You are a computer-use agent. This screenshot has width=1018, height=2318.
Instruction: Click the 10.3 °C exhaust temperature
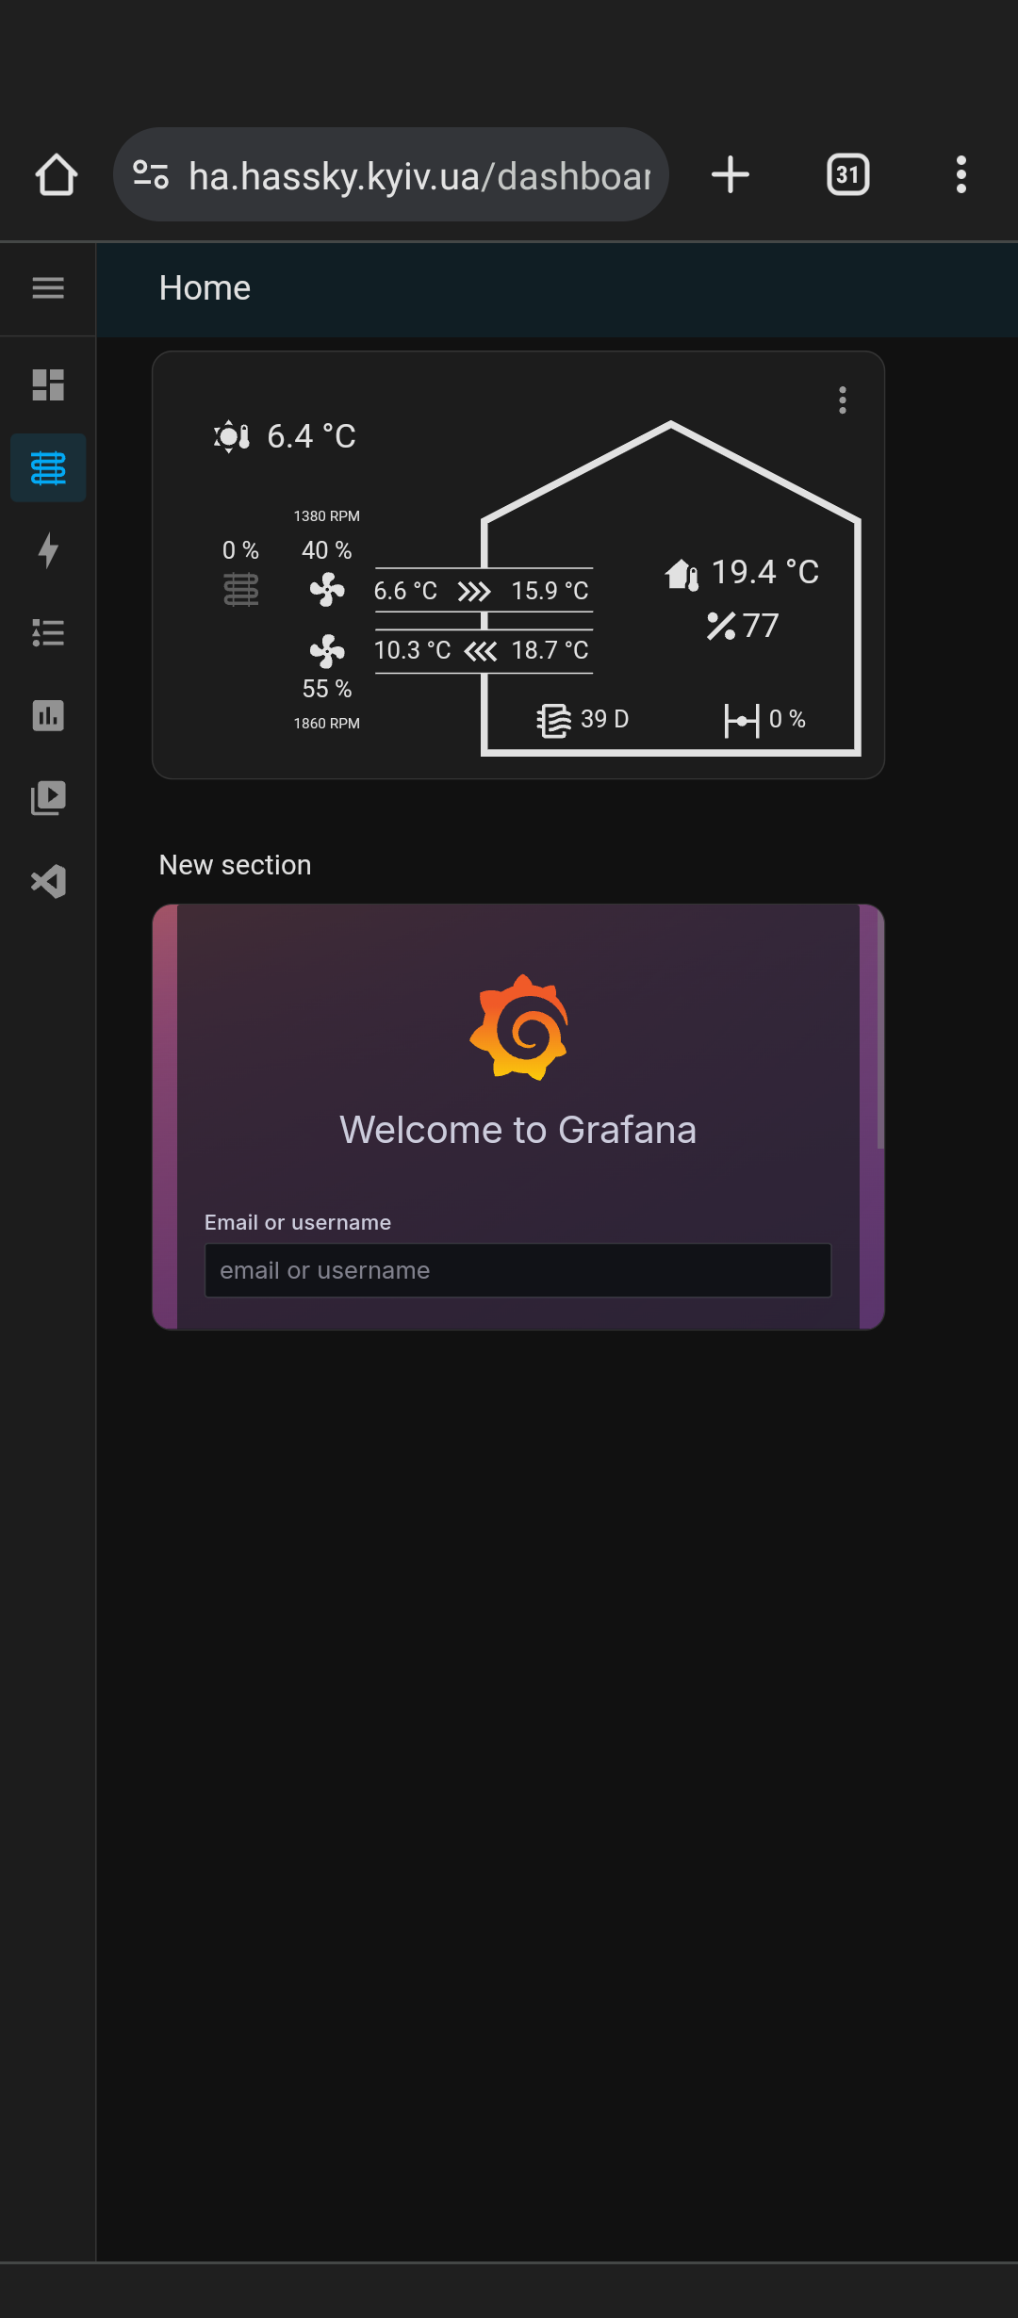pos(413,650)
